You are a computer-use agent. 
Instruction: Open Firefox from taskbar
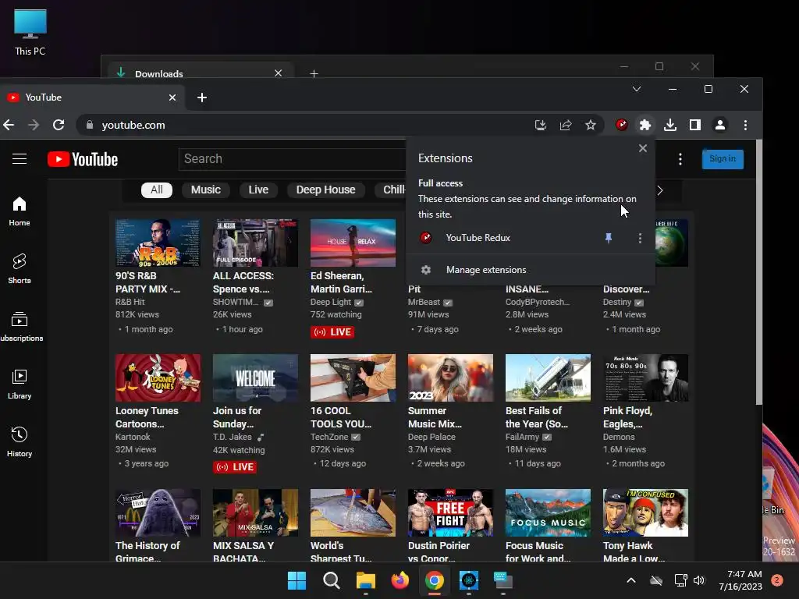[x=400, y=580]
